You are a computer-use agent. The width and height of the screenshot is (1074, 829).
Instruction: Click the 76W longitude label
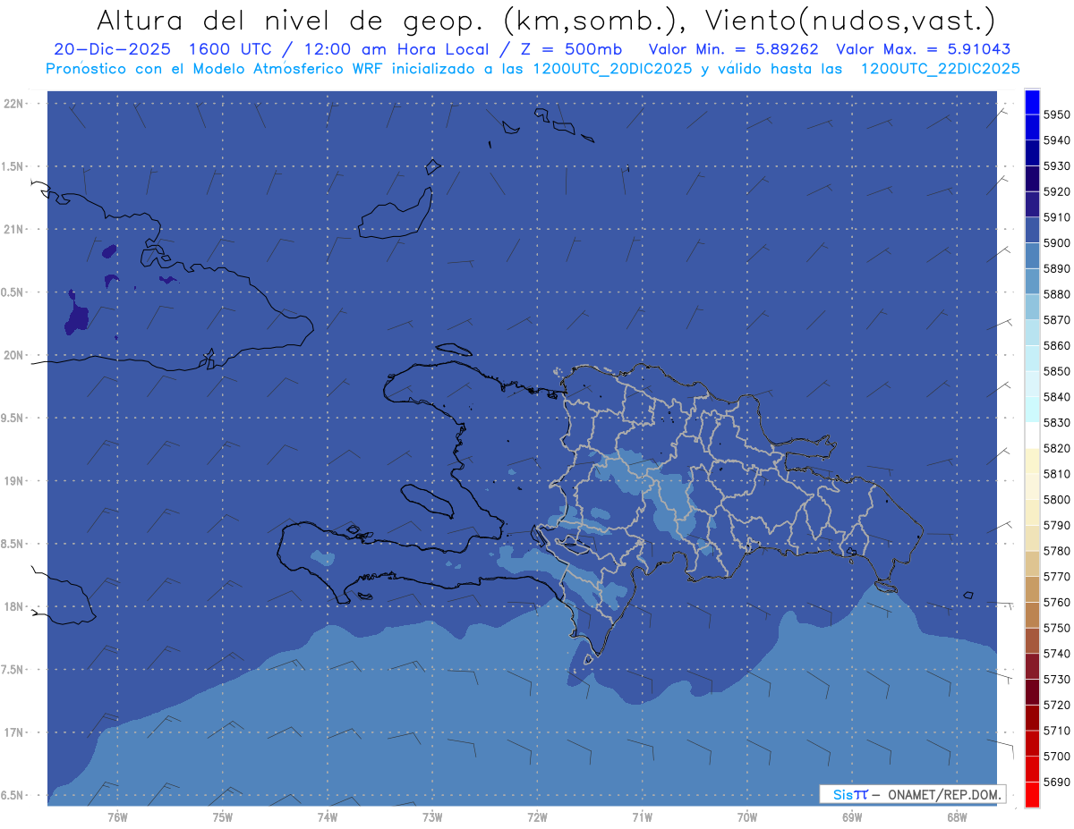117,817
